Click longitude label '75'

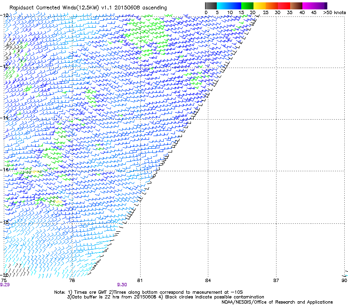4,281
